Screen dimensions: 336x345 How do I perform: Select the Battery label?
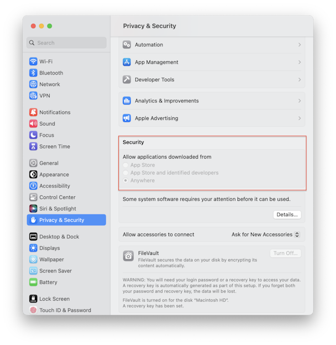48,282
